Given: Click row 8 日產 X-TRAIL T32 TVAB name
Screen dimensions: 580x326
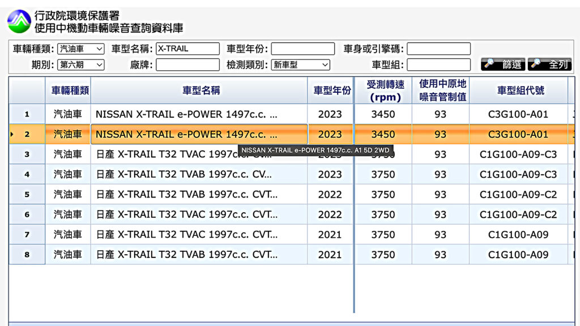Looking at the screenshot, I should 186,254.
